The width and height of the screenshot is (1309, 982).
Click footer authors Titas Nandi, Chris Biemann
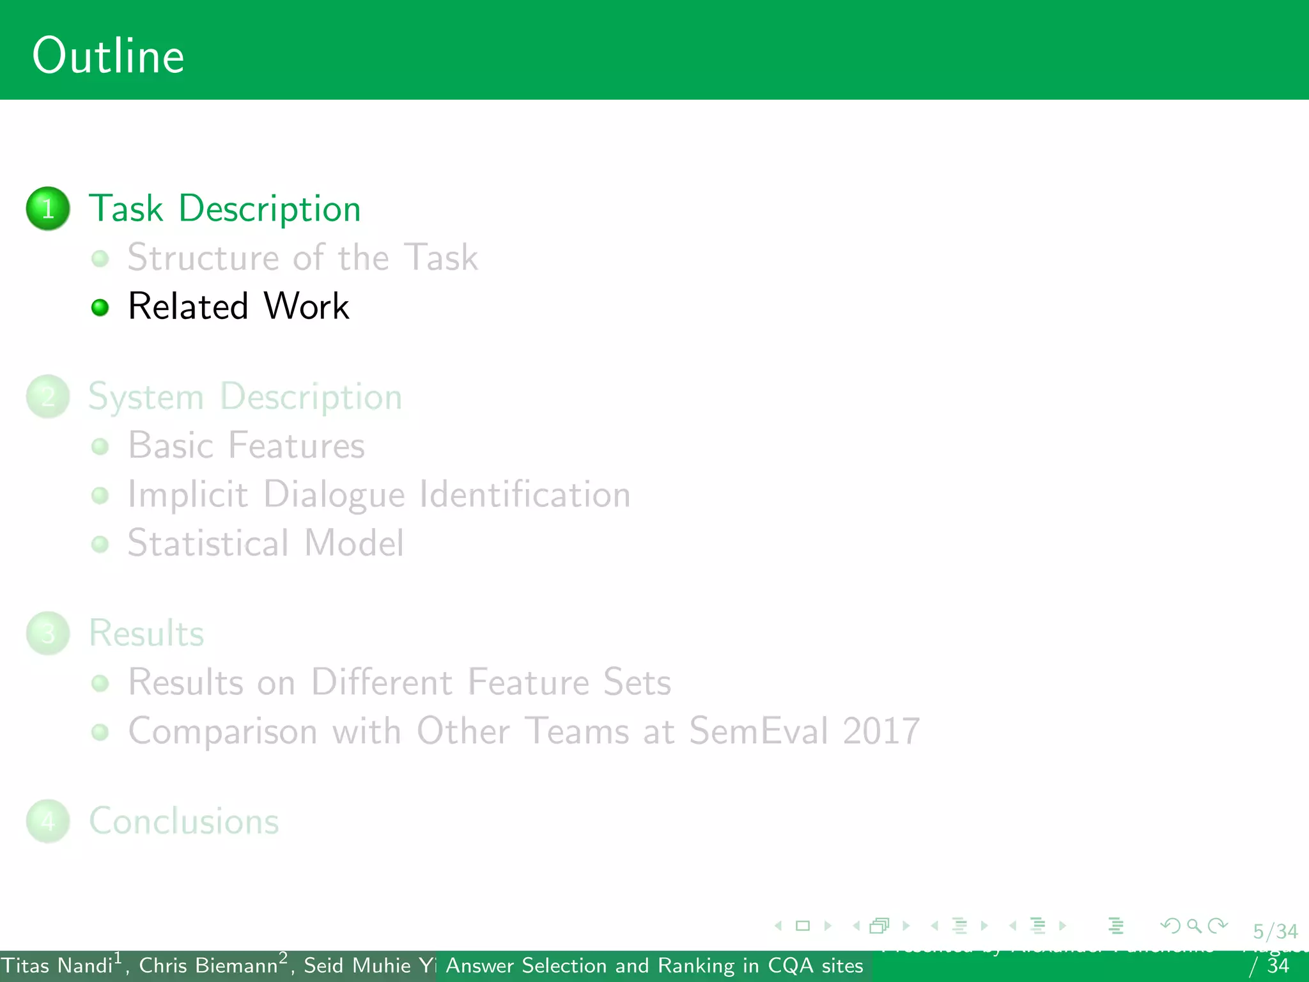pyautogui.click(x=217, y=965)
